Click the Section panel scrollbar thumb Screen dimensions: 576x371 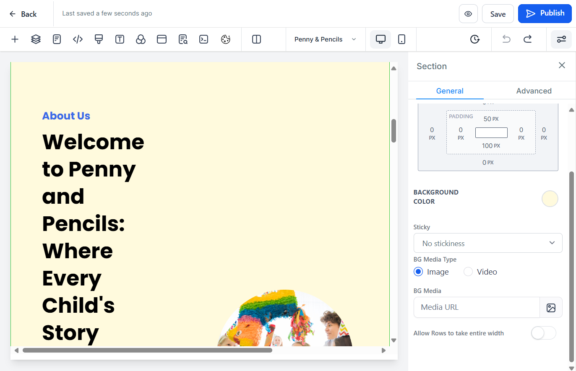[571, 267]
